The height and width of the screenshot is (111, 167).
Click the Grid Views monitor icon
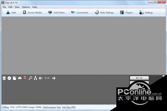(50, 12)
